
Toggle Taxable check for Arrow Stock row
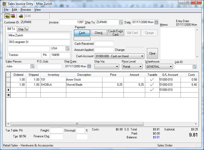click(152, 80)
